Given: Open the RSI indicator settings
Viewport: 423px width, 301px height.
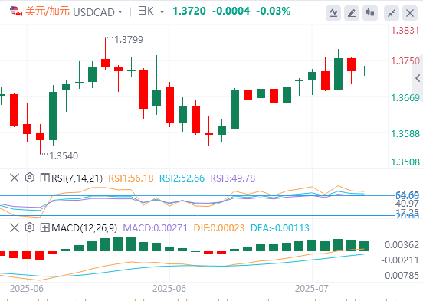Looking at the screenshot, I should pyautogui.click(x=29, y=178).
